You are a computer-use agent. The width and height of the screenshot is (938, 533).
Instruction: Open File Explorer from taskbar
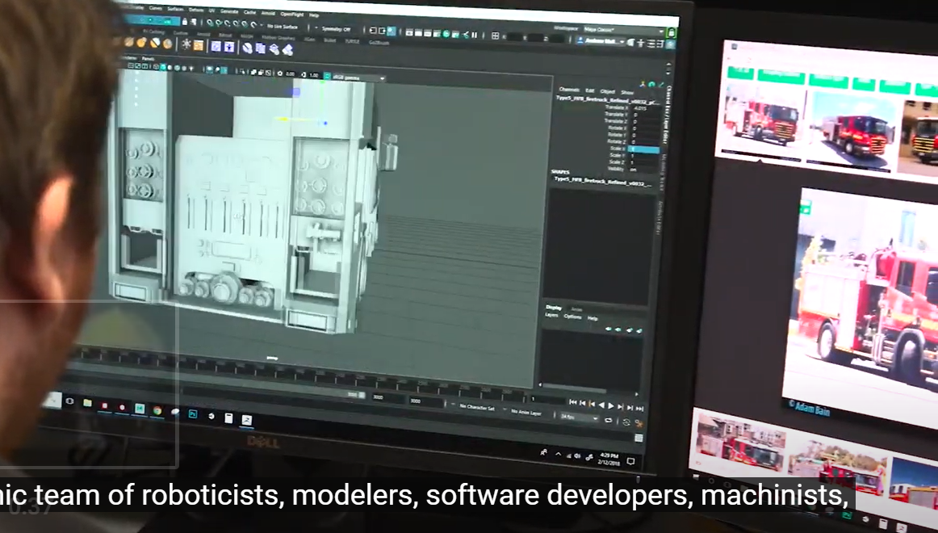[87, 403]
